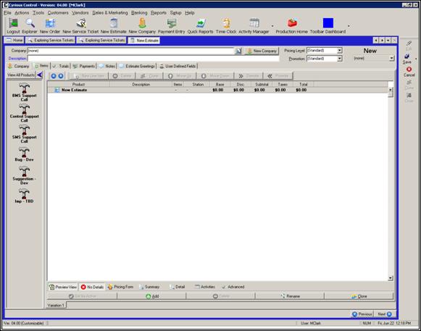Click the blue Toolbar Dashboard square
The height and width of the screenshot is (331, 421).
point(328,23)
